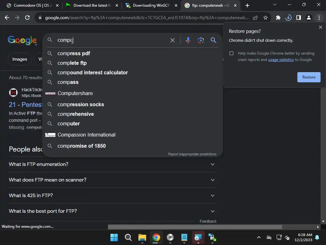The height and width of the screenshot is (245, 326).
Task: Expand "What is FTP enumeration?" question
Action: click(x=112, y=164)
